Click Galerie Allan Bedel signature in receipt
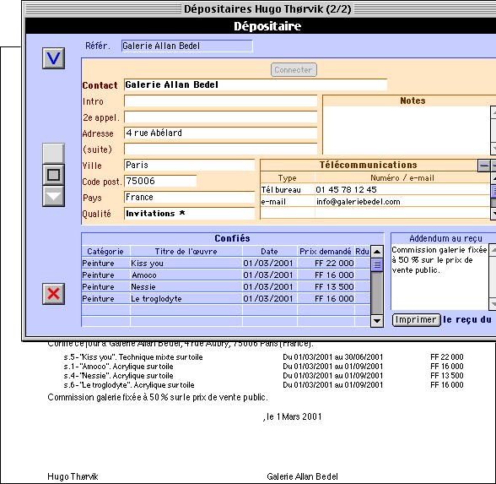 tap(302, 476)
